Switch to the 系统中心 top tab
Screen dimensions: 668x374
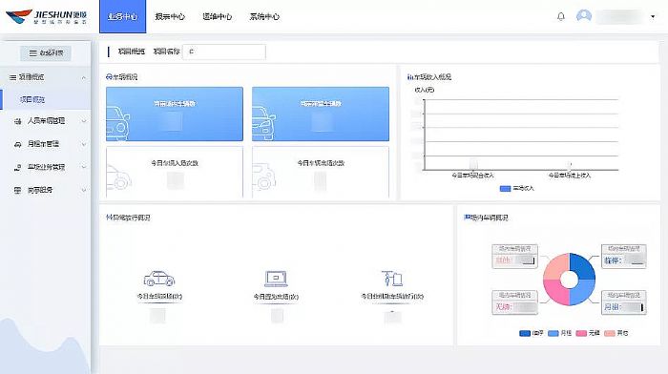point(264,16)
